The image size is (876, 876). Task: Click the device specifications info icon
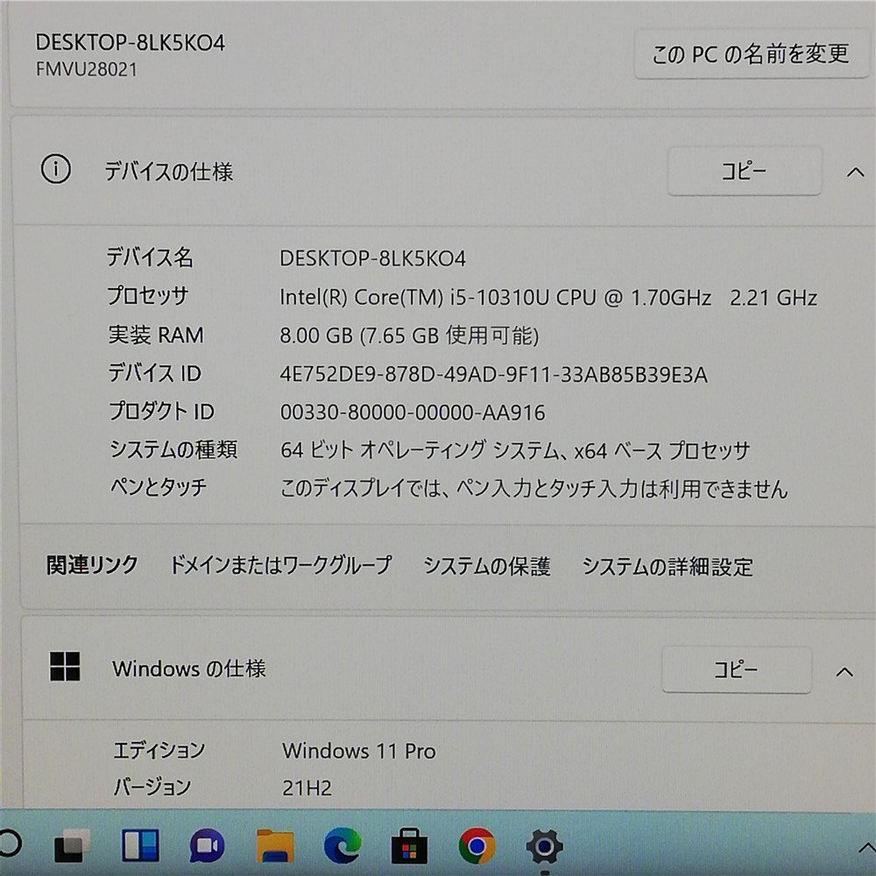point(56,169)
